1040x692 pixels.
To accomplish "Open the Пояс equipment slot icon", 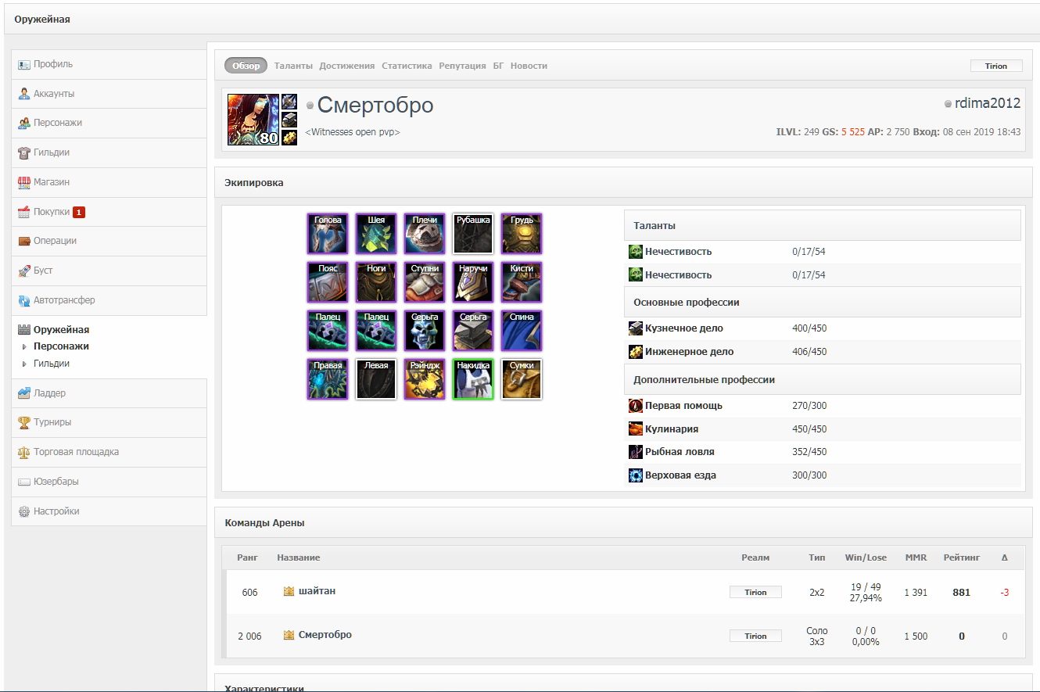I will click(x=328, y=282).
